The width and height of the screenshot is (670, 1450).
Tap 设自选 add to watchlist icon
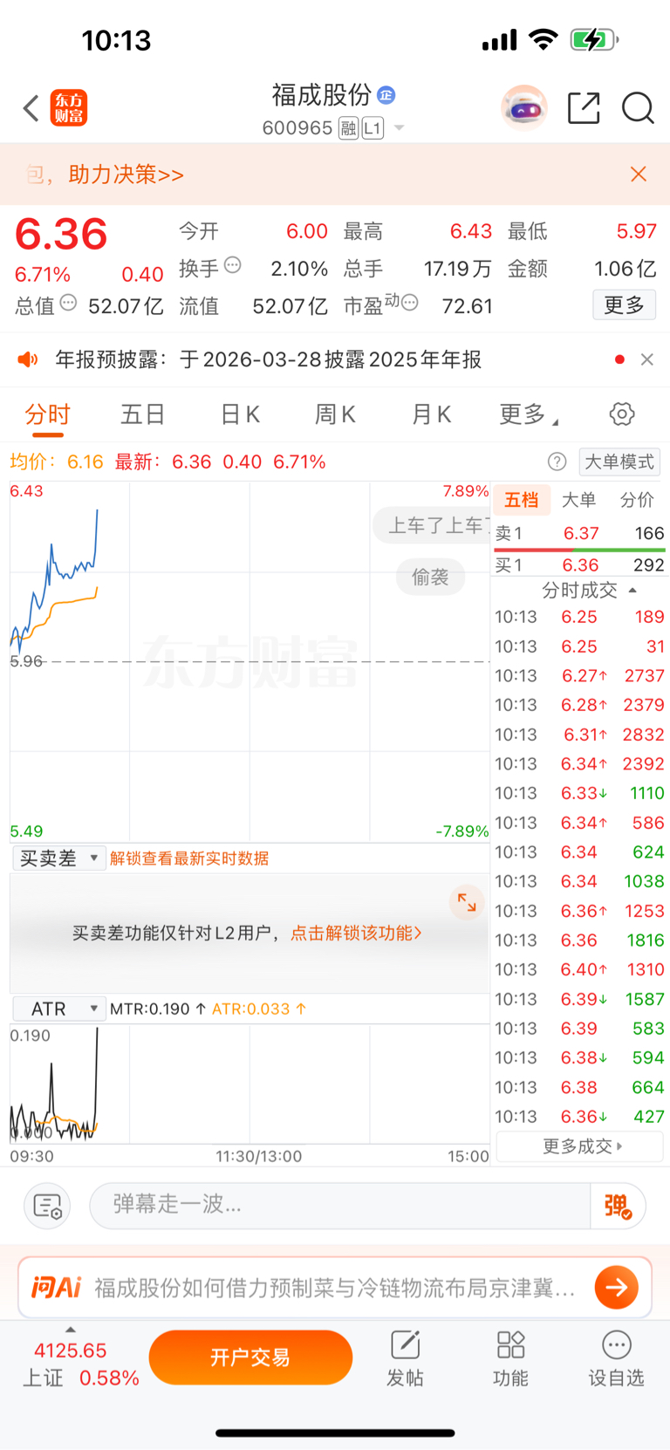click(616, 1358)
